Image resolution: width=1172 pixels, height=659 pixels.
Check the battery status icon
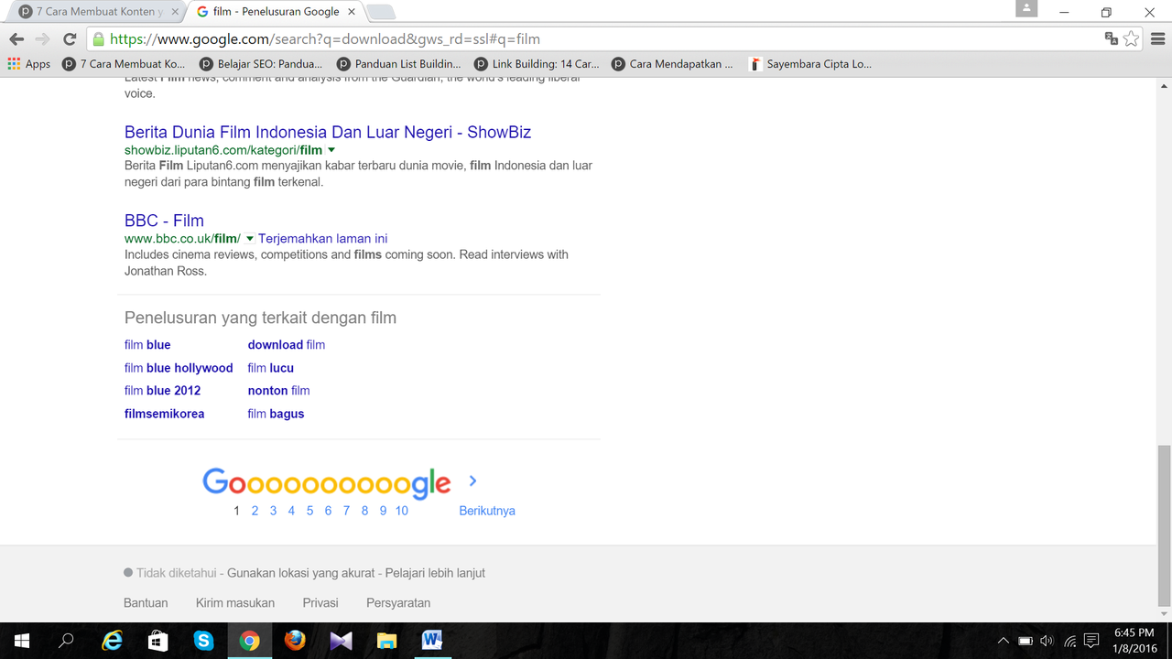click(1025, 641)
